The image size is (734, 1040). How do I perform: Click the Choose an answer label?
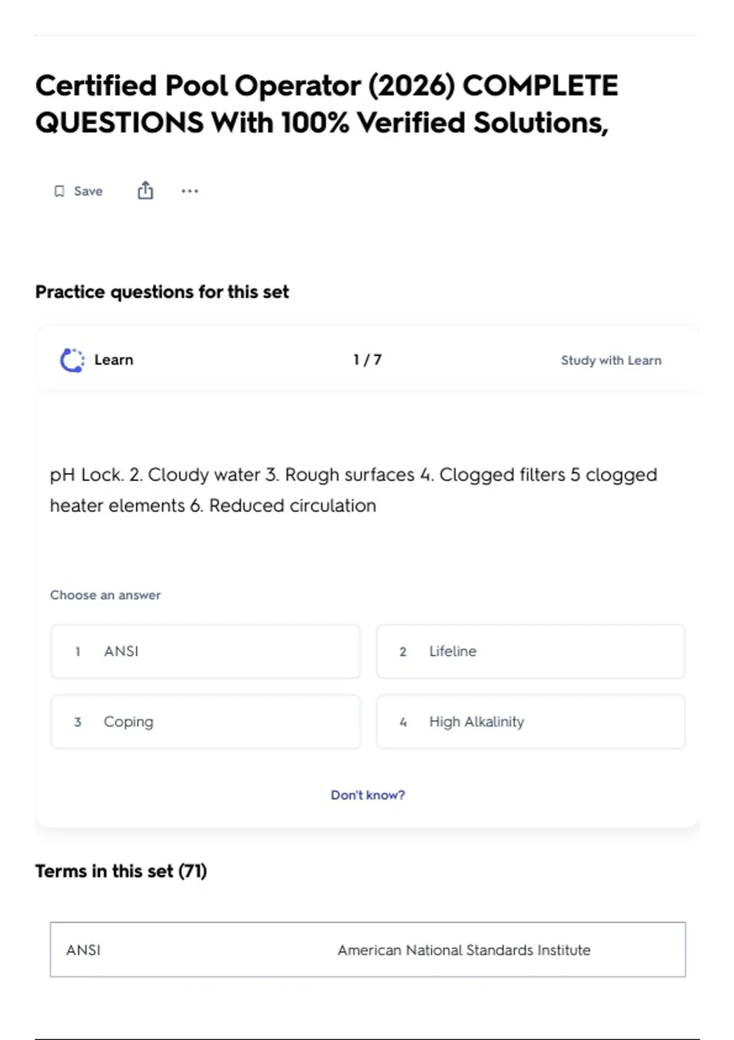coord(105,595)
